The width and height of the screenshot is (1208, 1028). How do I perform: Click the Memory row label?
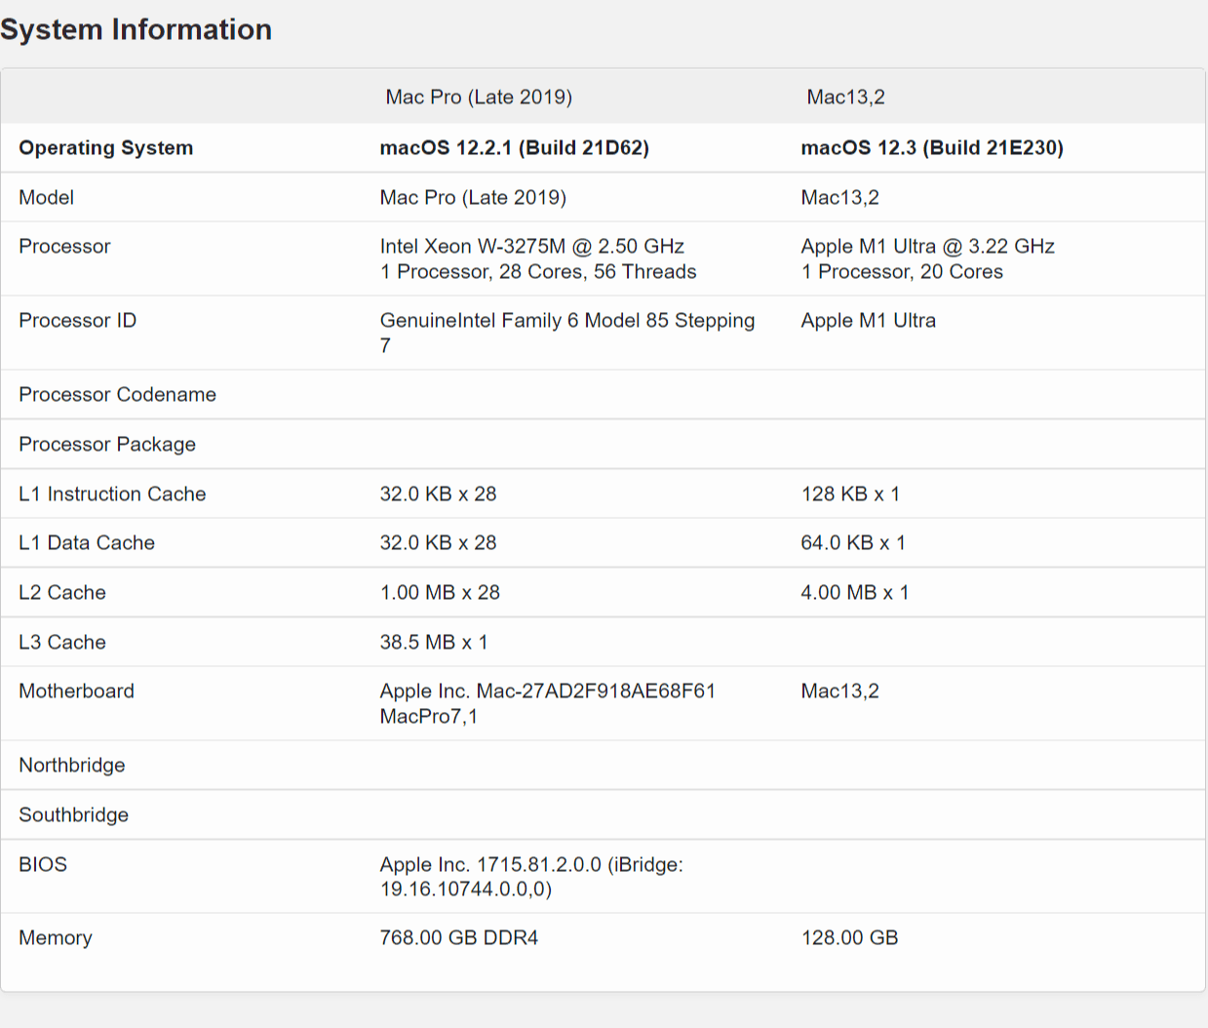(56, 937)
